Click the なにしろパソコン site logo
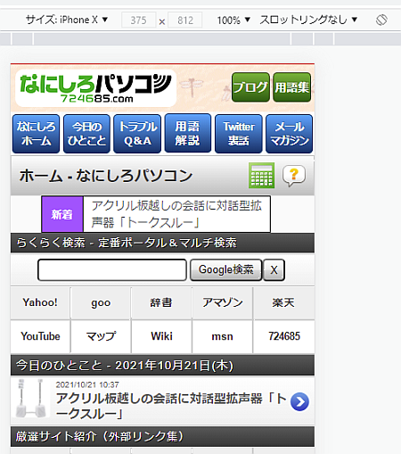The width and height of the screenshot is (401, 454). tap(95, 88)
